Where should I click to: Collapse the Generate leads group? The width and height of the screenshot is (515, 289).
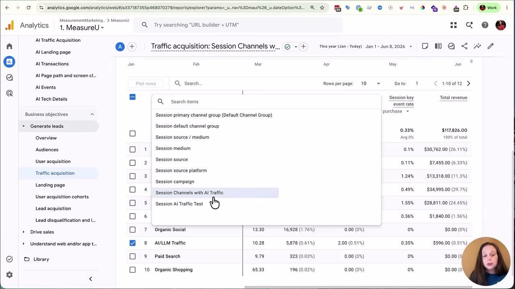(x=23, y=126)
